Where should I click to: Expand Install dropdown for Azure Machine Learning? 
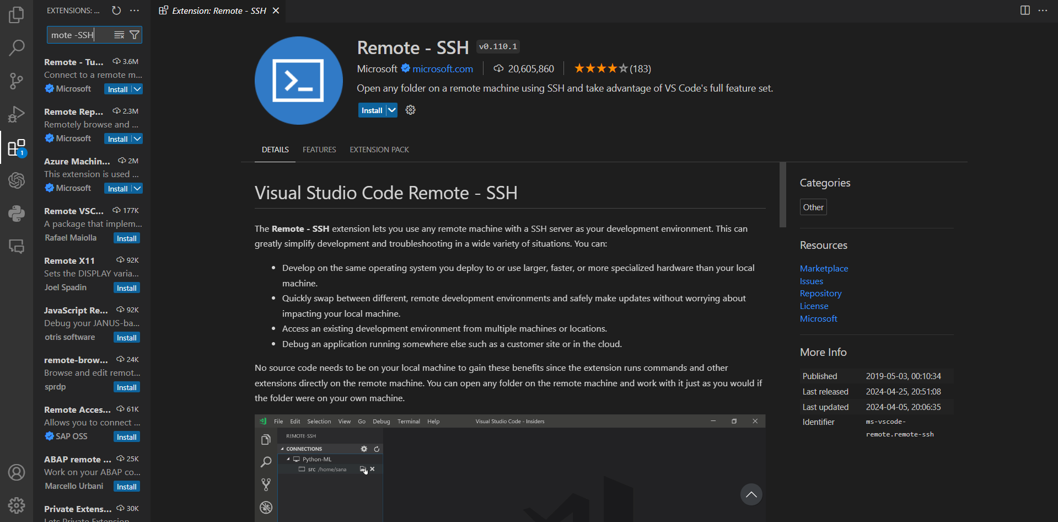pyautogui.click(x=137, y=189)
